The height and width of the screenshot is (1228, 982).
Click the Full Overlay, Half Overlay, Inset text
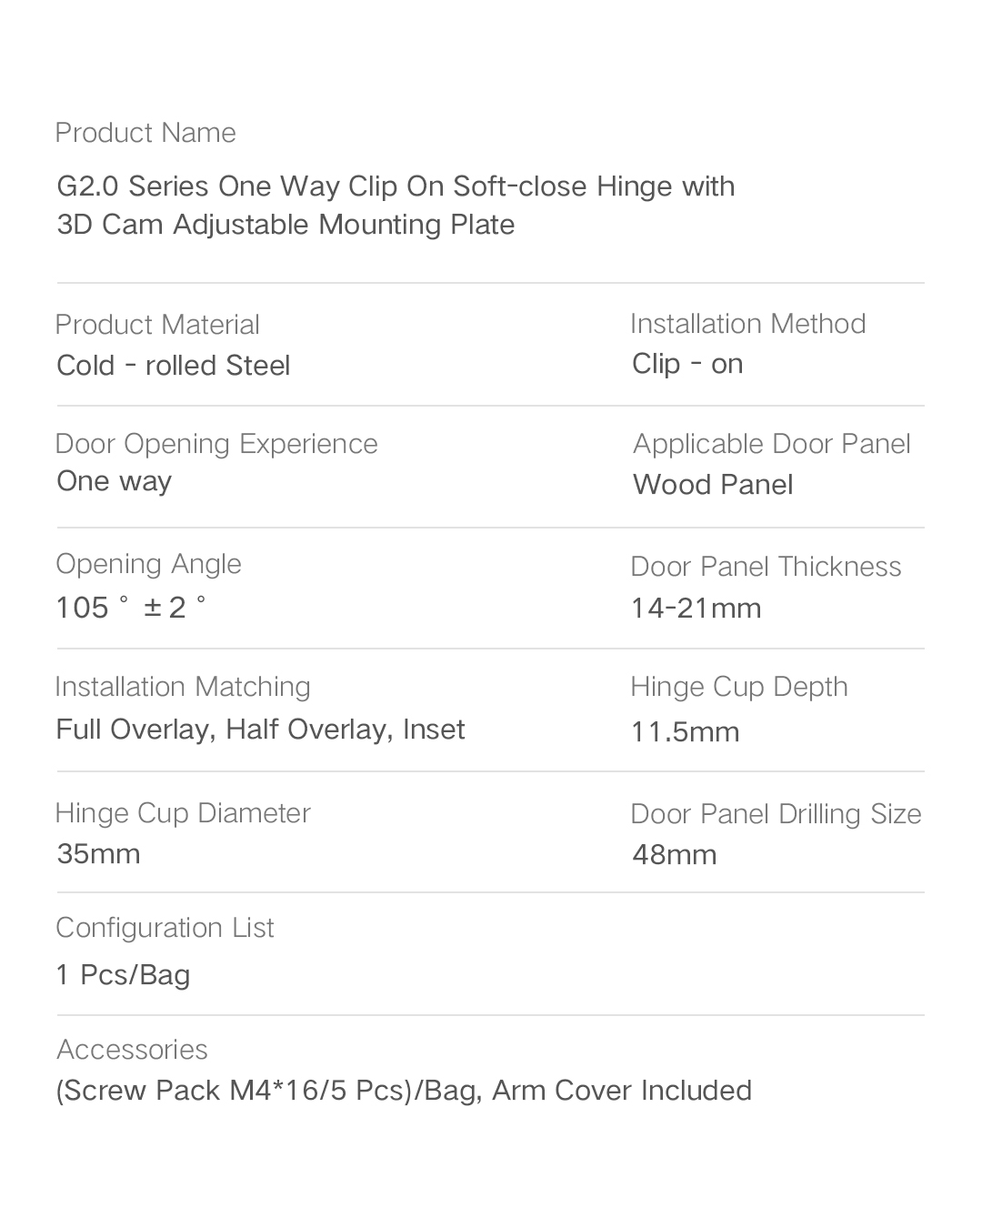pyautogui.click(x=260, y=730)
